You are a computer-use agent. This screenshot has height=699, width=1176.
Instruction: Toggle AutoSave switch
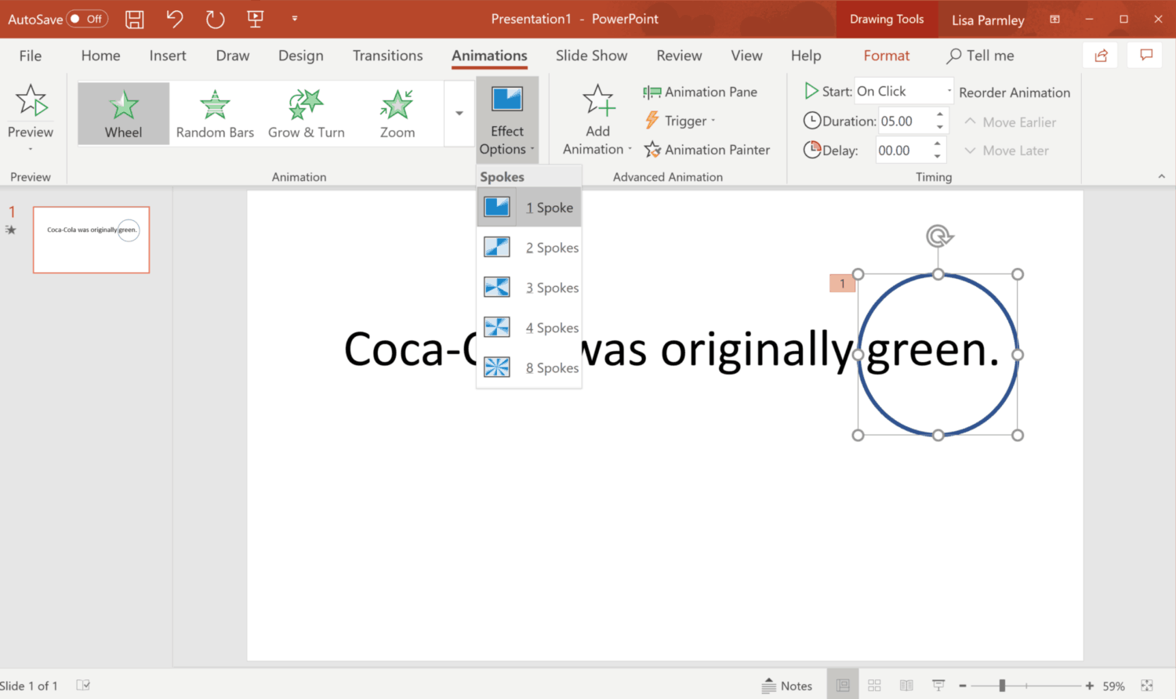[86, 19]
